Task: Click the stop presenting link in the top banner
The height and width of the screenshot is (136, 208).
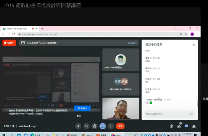Action: pos(132,43)
